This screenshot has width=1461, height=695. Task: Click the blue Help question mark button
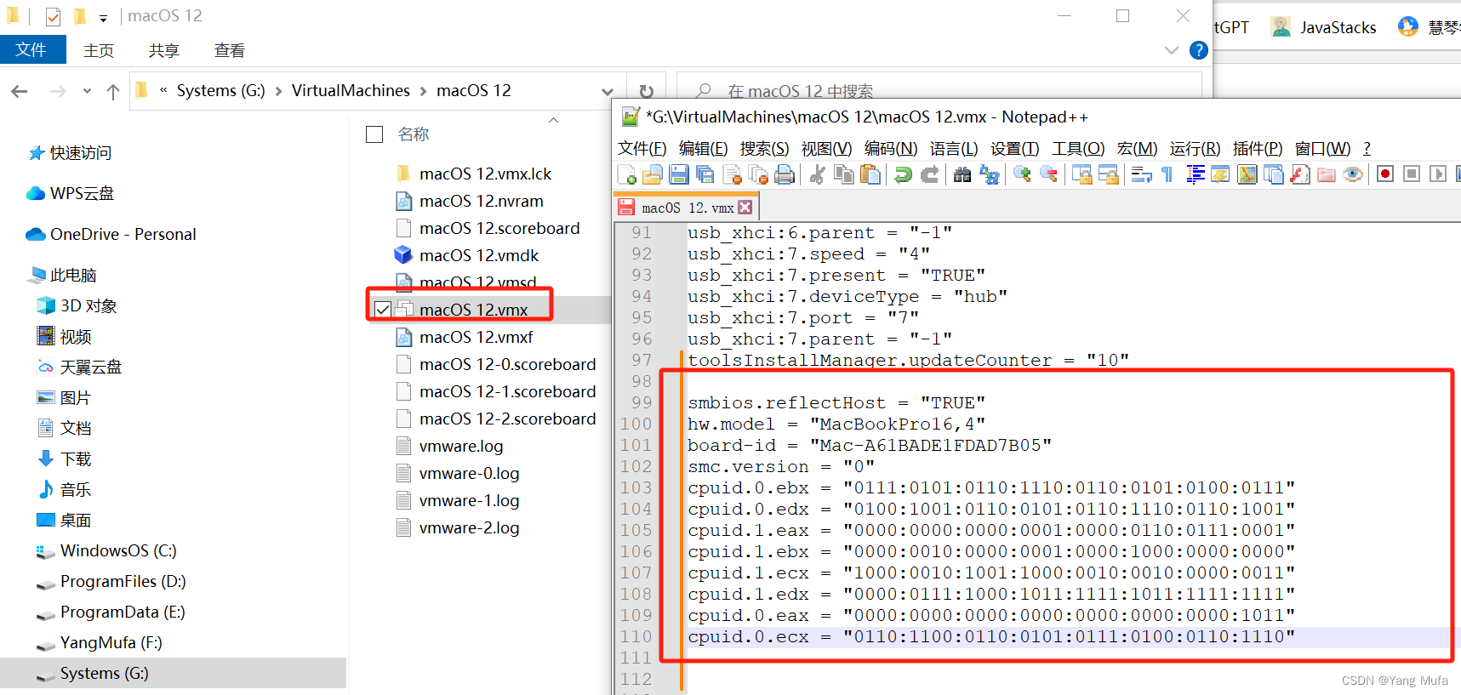click(x=1199, y=50)
